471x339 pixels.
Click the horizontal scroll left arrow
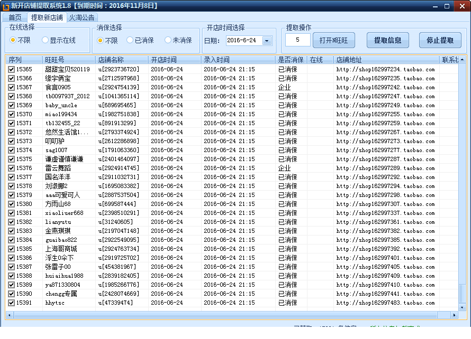click(x=10, y=315)
